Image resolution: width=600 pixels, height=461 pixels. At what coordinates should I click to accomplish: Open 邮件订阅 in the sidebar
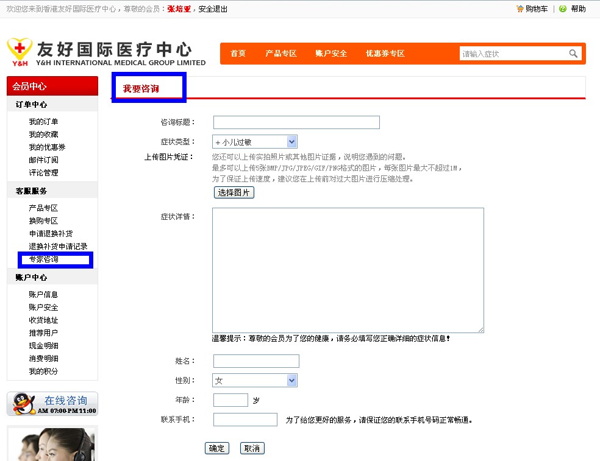pyautogui.click(x=44, y=160)
